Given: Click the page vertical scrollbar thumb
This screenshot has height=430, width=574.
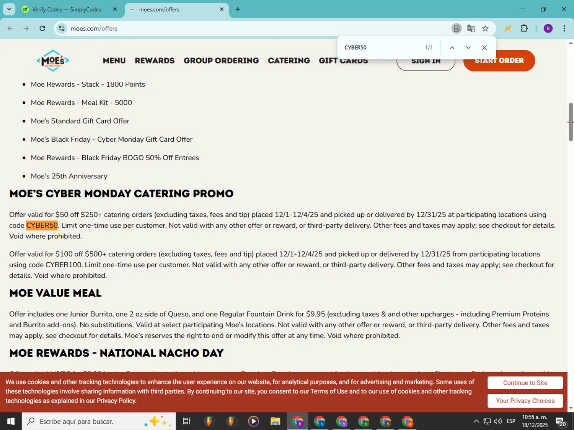Looking at the screenshot, I should point(571,122).
